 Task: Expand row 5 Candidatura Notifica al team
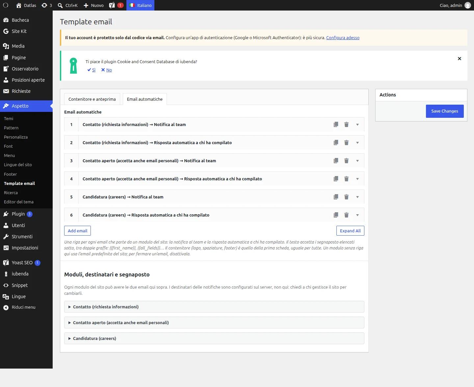coord(357,197)
